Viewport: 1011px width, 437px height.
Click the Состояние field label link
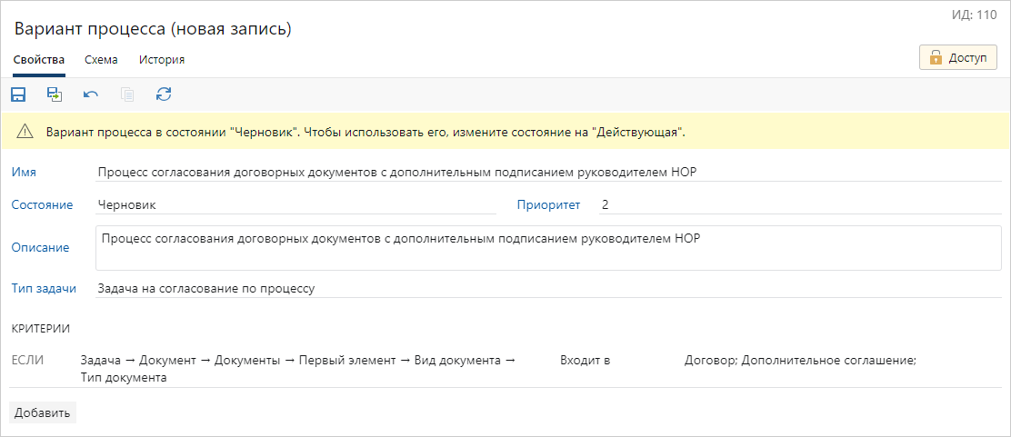click(x=42, y=205)
